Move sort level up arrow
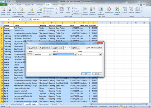This screenshot has width=151, height=108. [x=66, y=48]
